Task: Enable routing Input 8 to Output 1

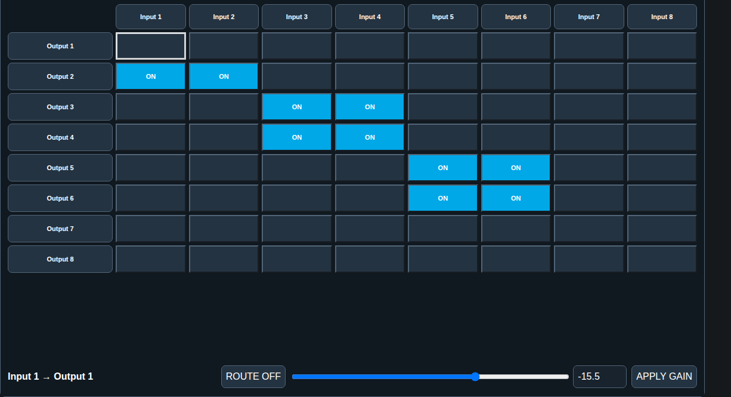Action: [x=662, y=46]
